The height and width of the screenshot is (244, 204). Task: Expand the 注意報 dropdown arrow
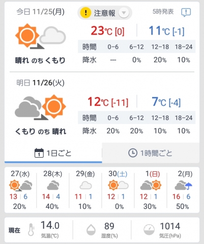coord(124,13)
